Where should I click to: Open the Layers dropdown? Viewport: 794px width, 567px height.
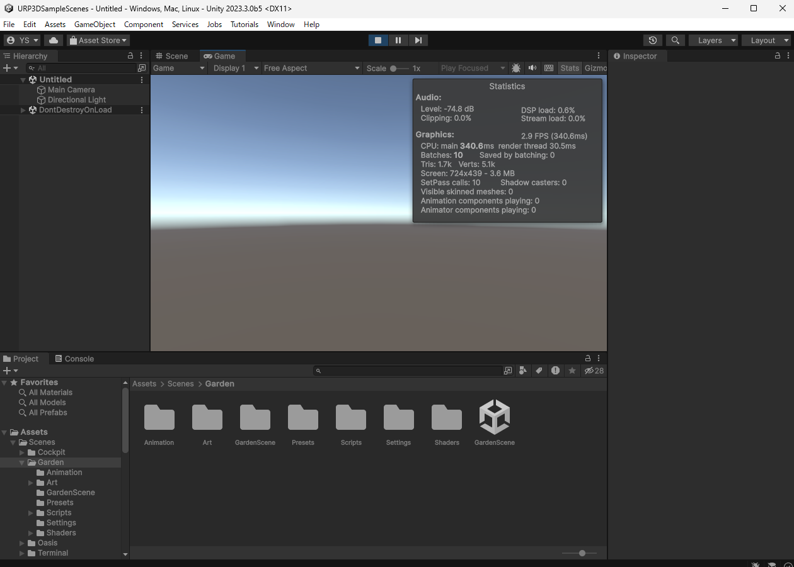[x=713, y=40]
